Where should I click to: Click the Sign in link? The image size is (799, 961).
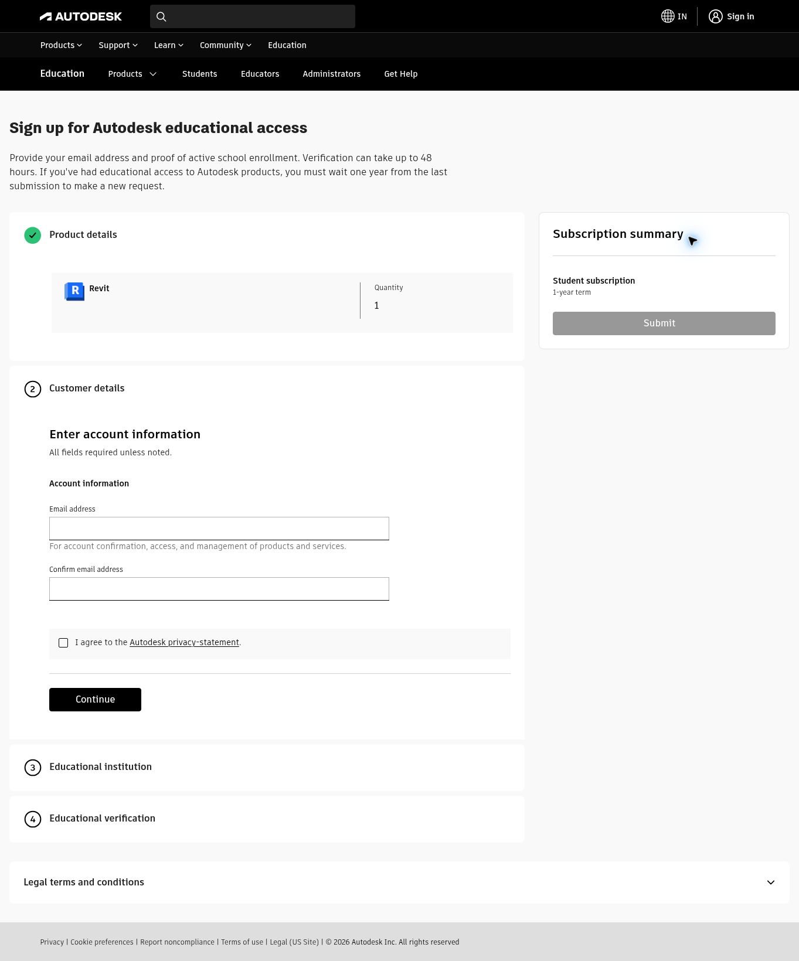click(x=740, y=16)
